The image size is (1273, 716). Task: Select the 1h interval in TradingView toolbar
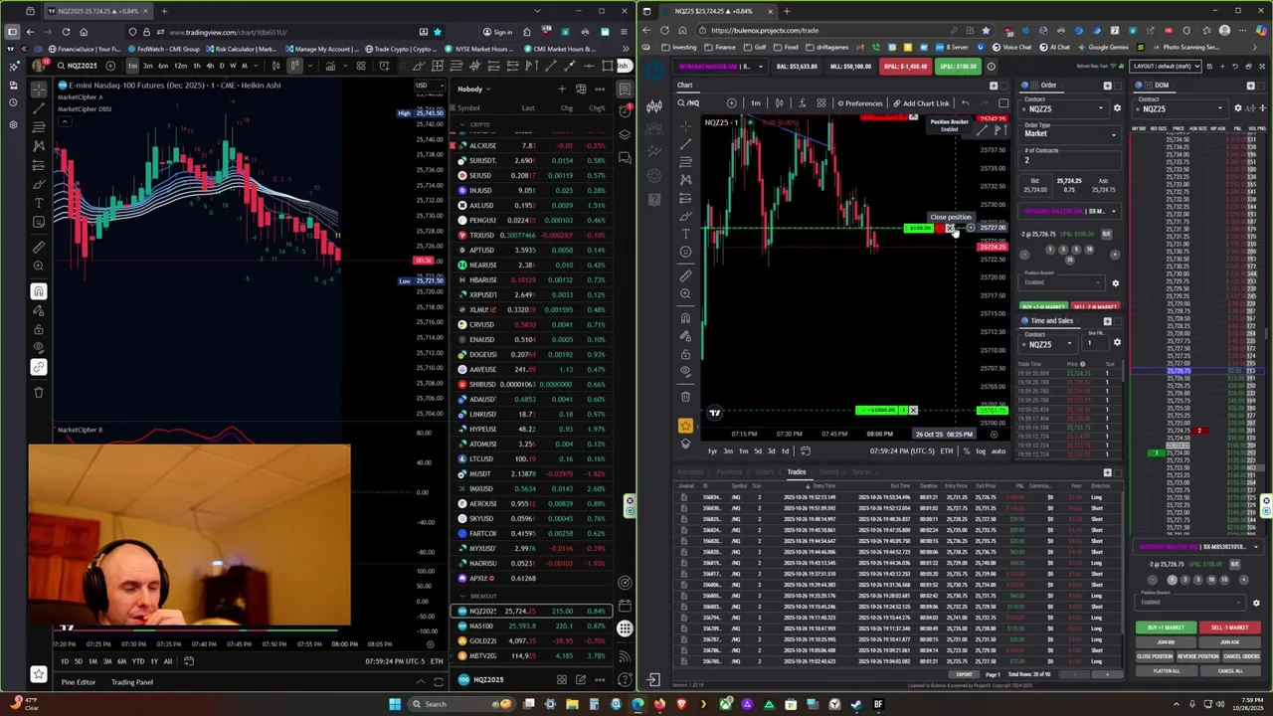coord(195,66)
